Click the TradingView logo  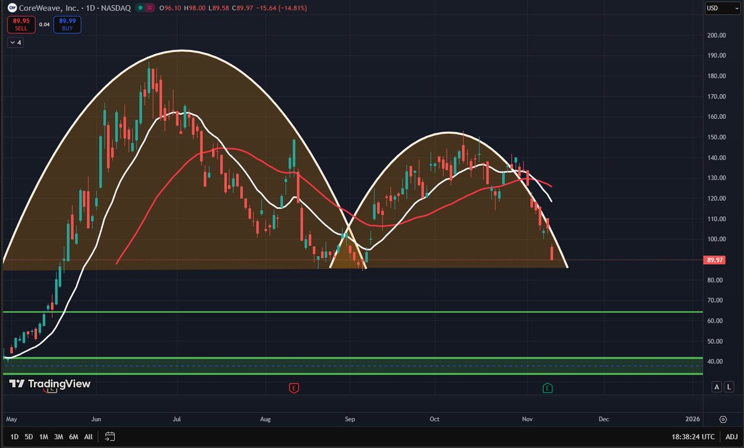click(50, 384)
